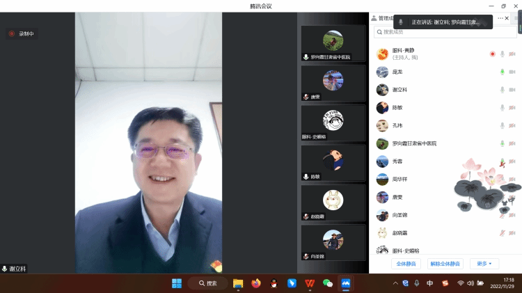Click the 秀蓉 name in member list
This screenshot has height=293, width=522.
click(397, 161)
